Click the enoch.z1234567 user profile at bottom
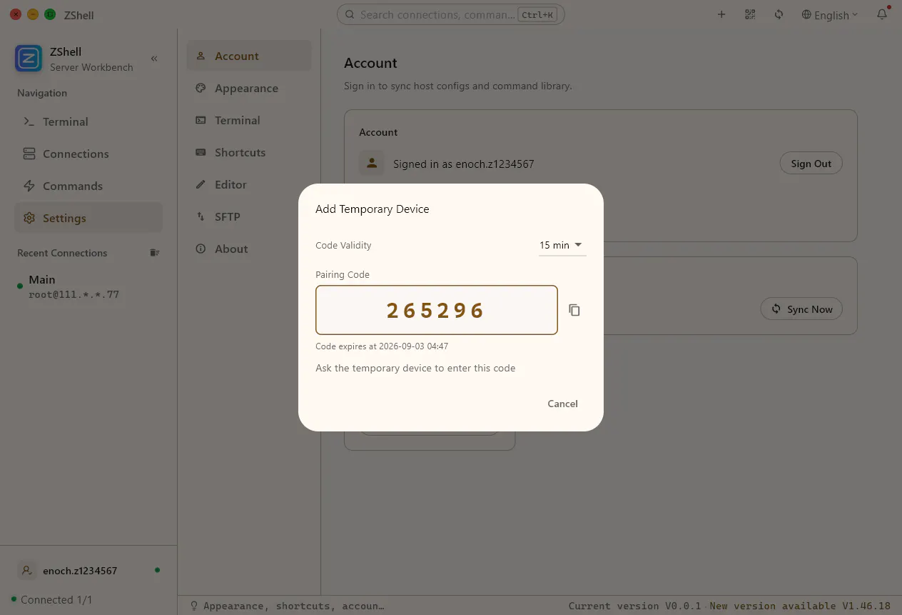 point(88,571)
